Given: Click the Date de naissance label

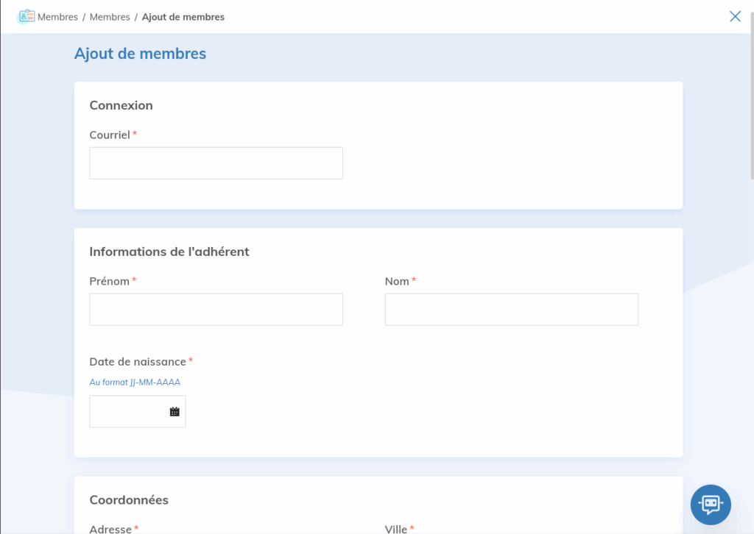Looking at the screenshot, I should (138, 362).
